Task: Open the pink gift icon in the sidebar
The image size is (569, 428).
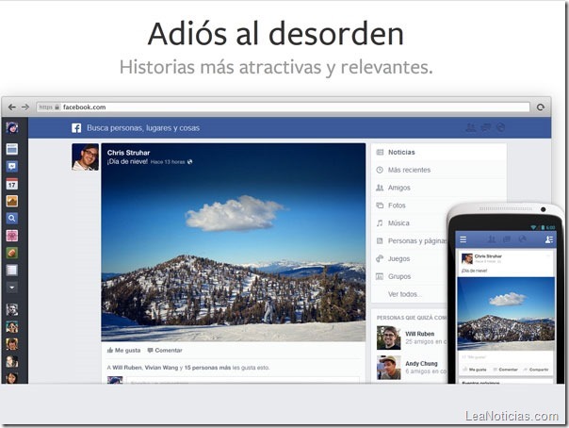Action: point(12,236)
